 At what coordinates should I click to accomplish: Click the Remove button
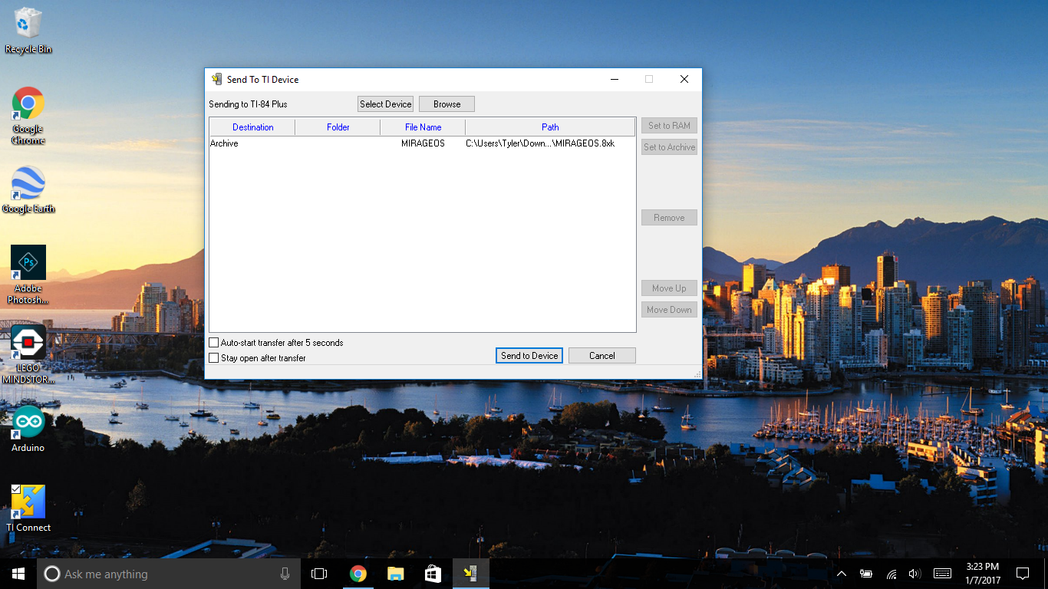click(669, 218)
